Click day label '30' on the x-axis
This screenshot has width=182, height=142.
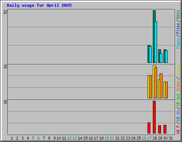(x=165, y=138)
